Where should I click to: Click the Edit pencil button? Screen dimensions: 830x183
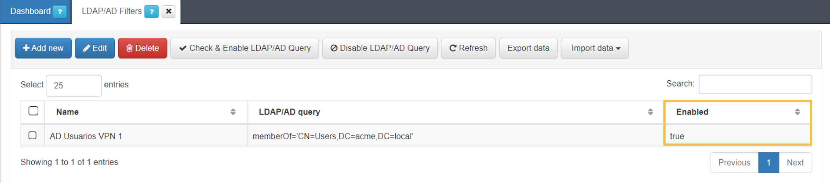pyautogui.click(x=95, y=48)
